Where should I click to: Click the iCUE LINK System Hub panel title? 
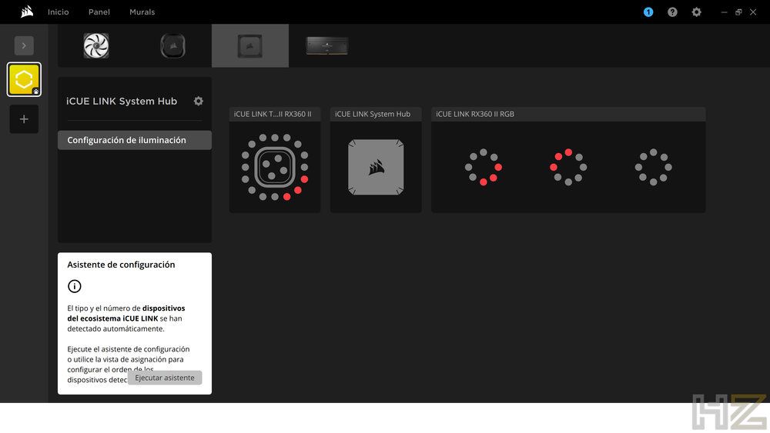122,101
